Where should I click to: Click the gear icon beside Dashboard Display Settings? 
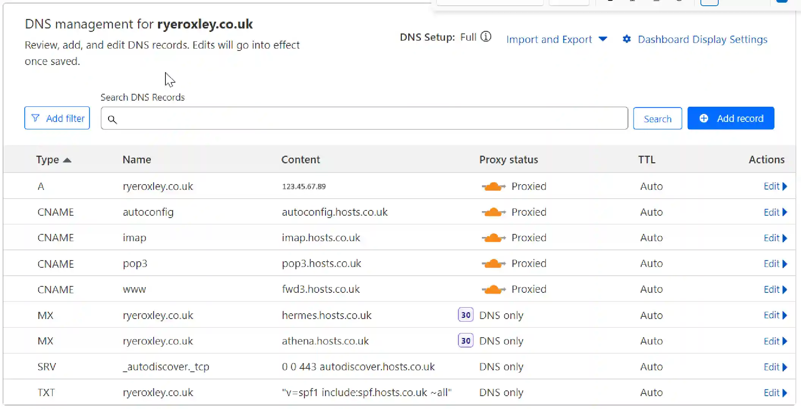pos(627,39)
